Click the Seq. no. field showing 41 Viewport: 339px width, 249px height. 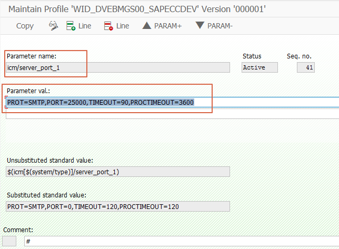click(306, 67)
